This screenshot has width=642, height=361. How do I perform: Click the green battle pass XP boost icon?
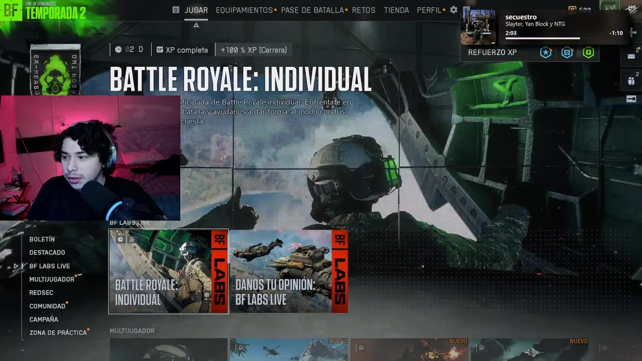(x=588, y=53)
